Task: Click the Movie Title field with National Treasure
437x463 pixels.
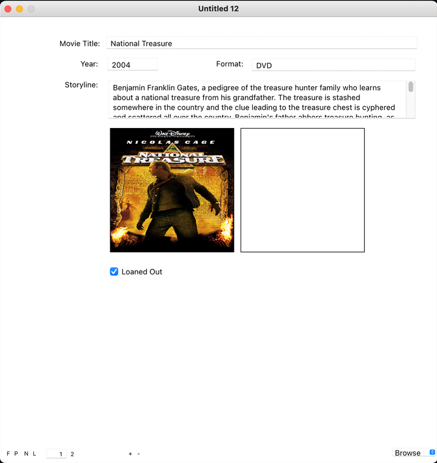Action: (262, 43)
